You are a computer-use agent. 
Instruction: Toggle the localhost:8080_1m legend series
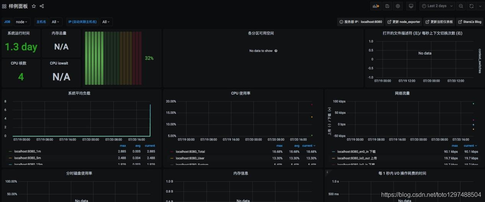click(28, 152)
